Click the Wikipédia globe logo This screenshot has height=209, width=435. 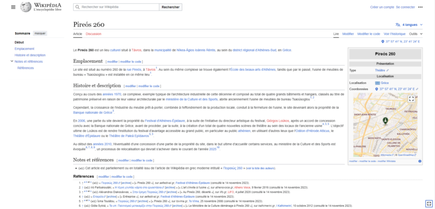pos(26,7)
